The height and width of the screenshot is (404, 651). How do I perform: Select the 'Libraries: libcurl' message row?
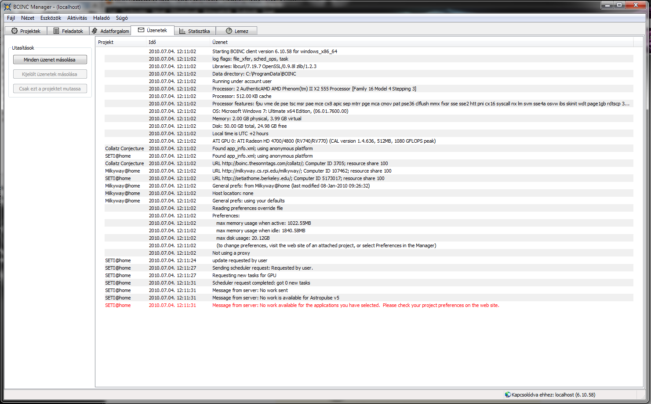click(x=369, y=66)
